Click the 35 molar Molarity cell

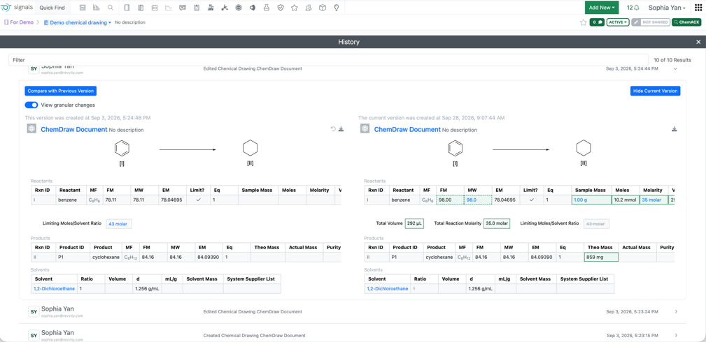coord(653,200)
